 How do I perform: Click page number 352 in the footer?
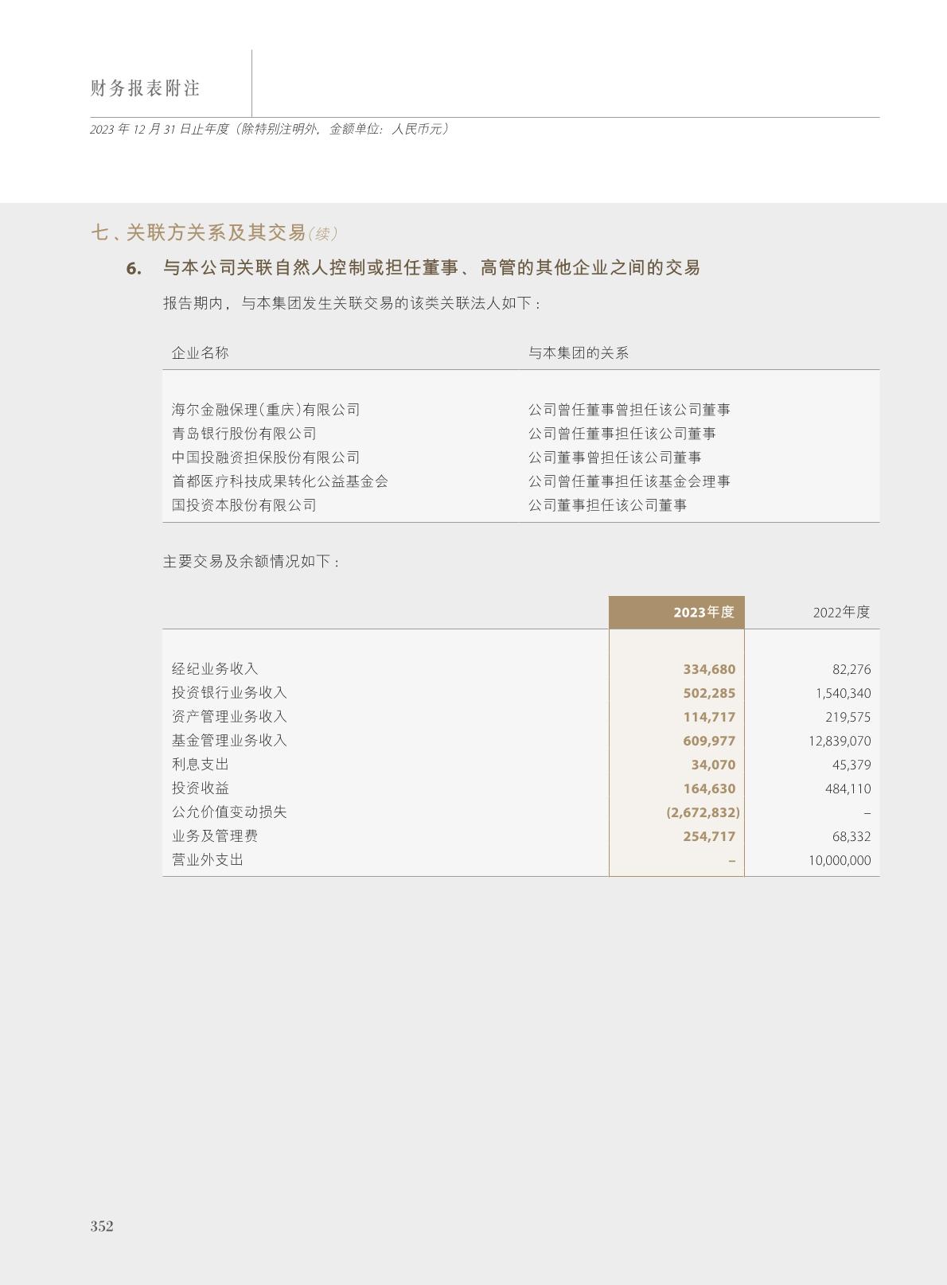click(x=102, y=1226)
